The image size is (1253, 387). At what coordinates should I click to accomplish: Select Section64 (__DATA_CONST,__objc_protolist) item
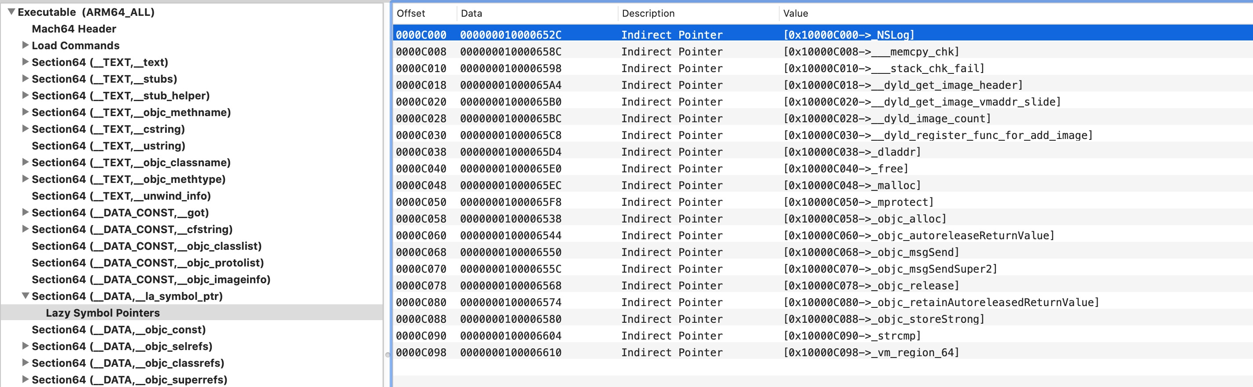point(148,263)
